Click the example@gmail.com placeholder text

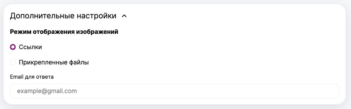click(x=47, y=91)
